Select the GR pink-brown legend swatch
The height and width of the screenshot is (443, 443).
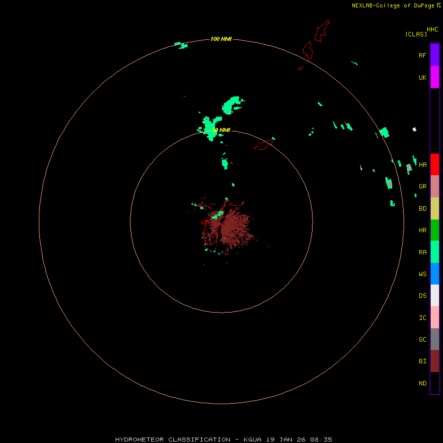point(435,187)
